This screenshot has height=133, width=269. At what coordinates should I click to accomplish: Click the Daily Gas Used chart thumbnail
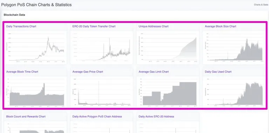point(234,92)
